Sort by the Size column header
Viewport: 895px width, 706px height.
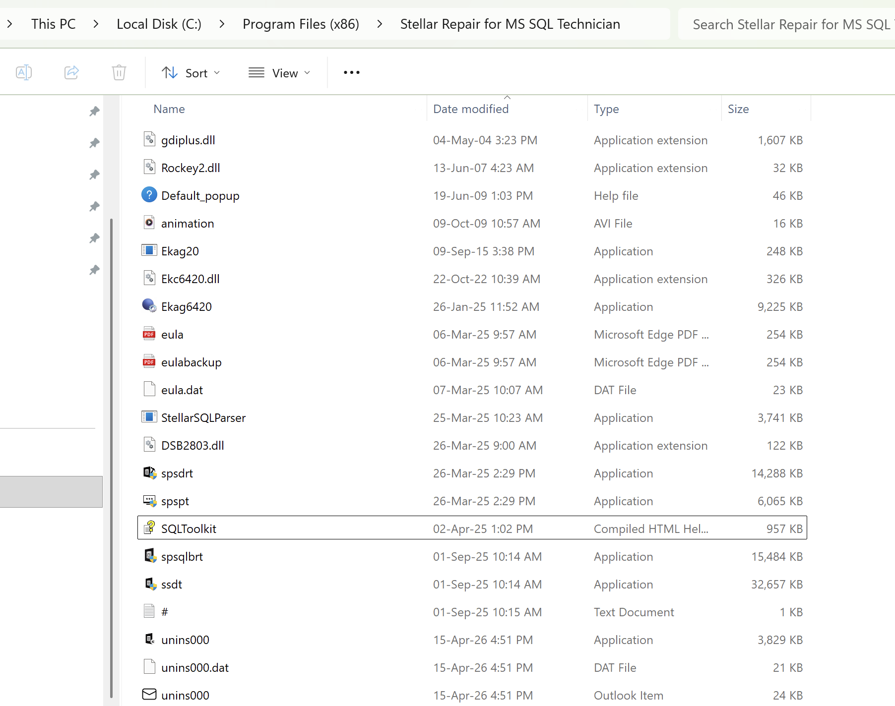(738, 109)
